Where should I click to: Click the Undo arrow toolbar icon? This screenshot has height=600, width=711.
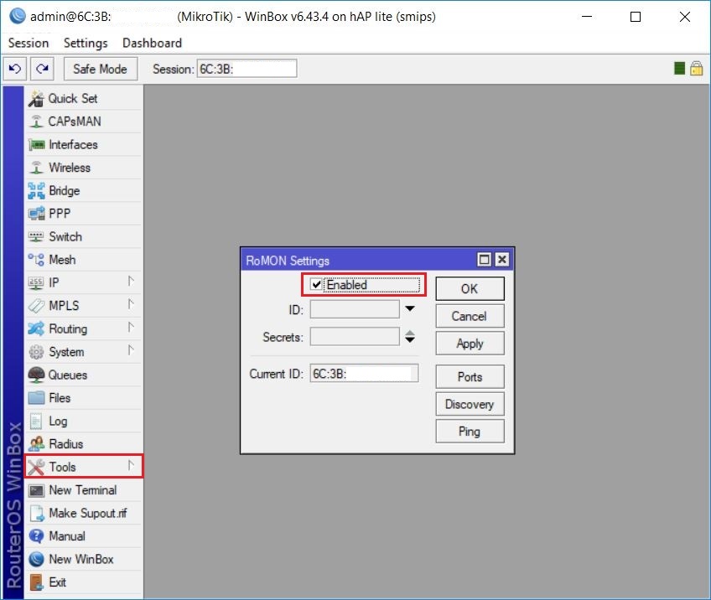tap(15, 69)
